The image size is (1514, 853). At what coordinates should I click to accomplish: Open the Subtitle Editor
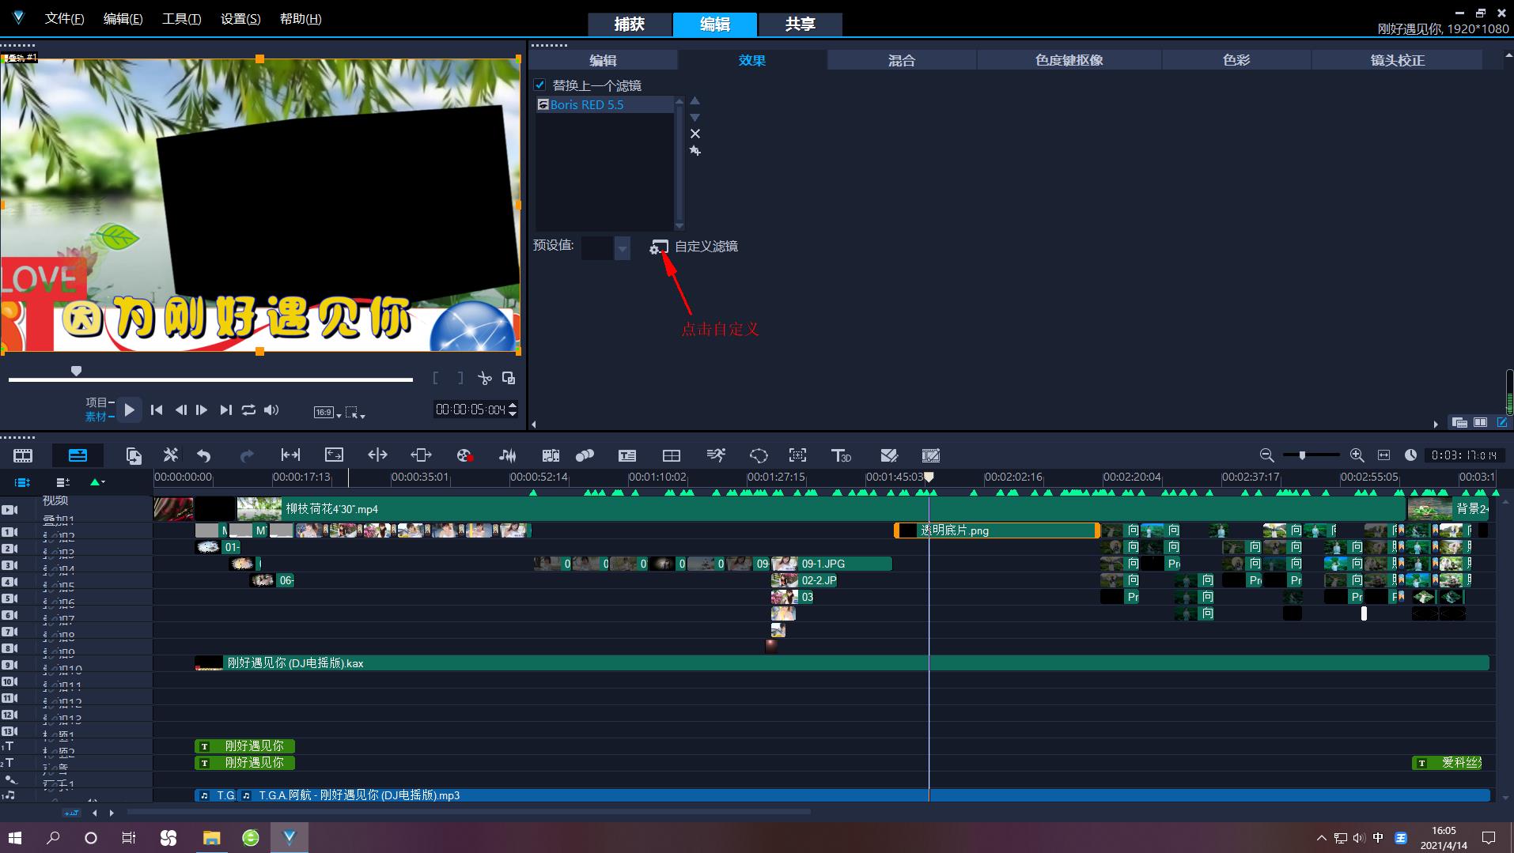(627, 455)
